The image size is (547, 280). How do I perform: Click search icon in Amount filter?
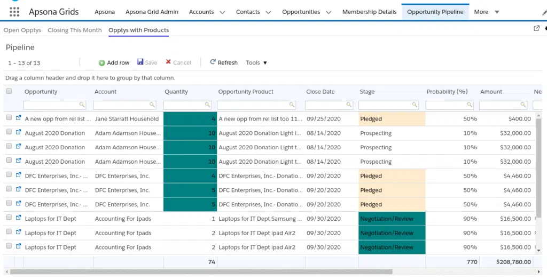tap(523, 105)
